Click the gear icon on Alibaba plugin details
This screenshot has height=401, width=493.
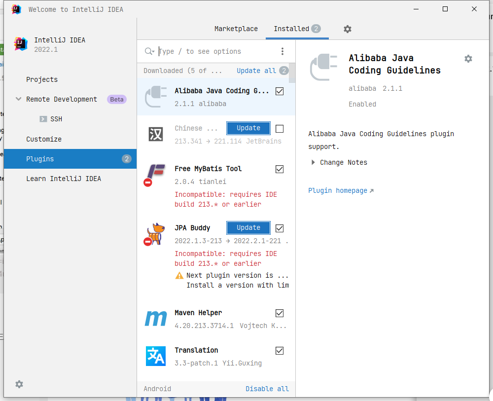(x=468, y=58)
